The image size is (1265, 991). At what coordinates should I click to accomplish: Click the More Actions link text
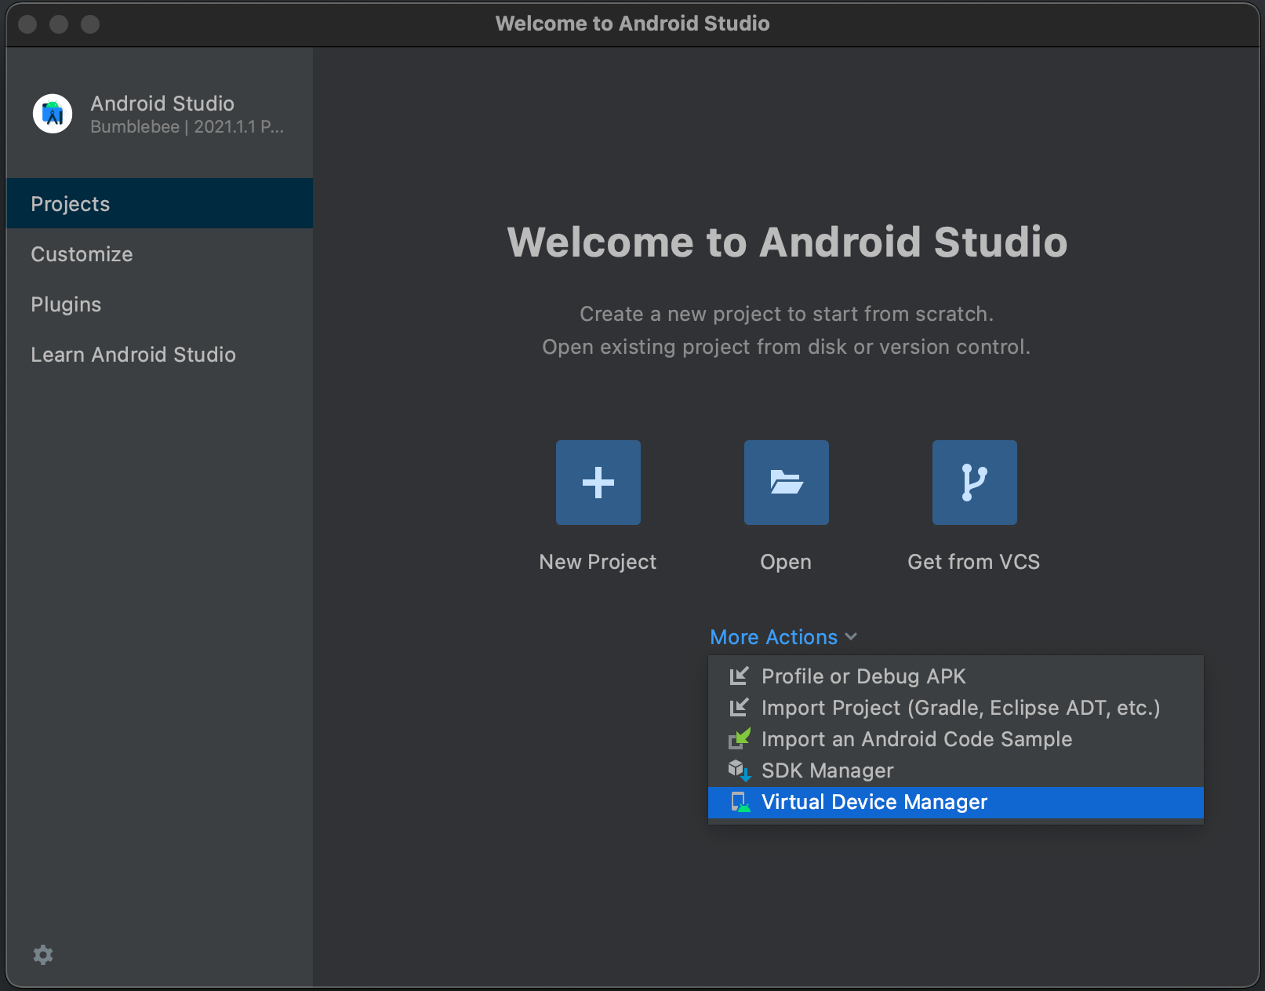774,637
